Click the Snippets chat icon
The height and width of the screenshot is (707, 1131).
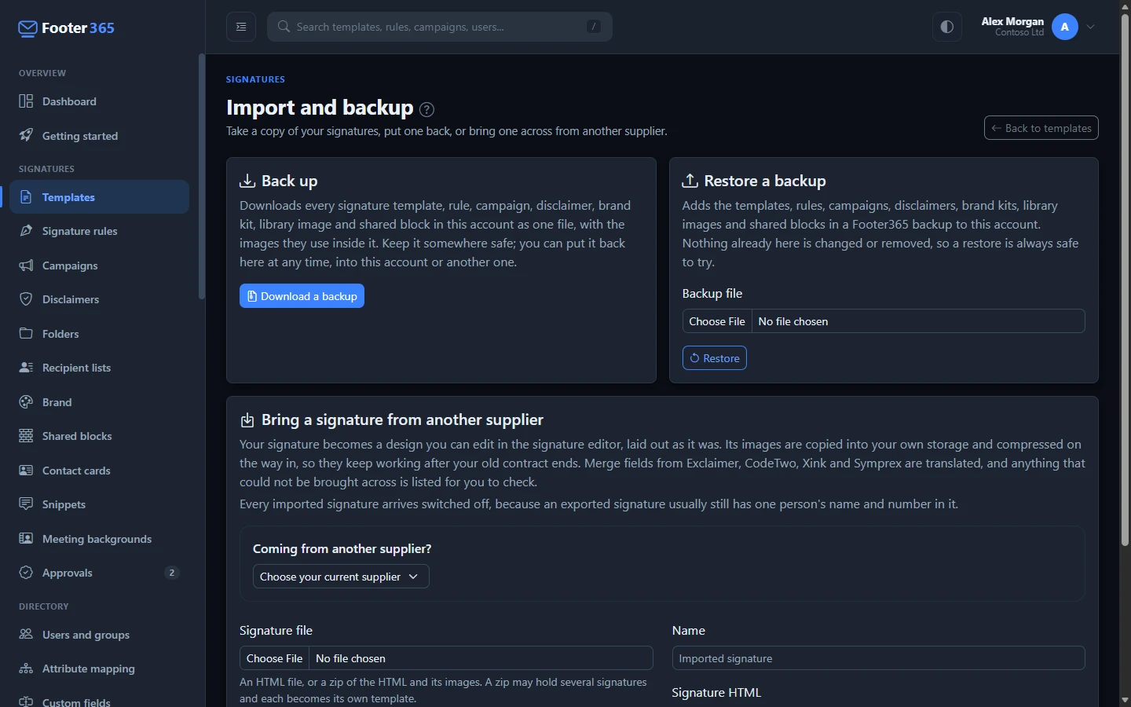26,504
